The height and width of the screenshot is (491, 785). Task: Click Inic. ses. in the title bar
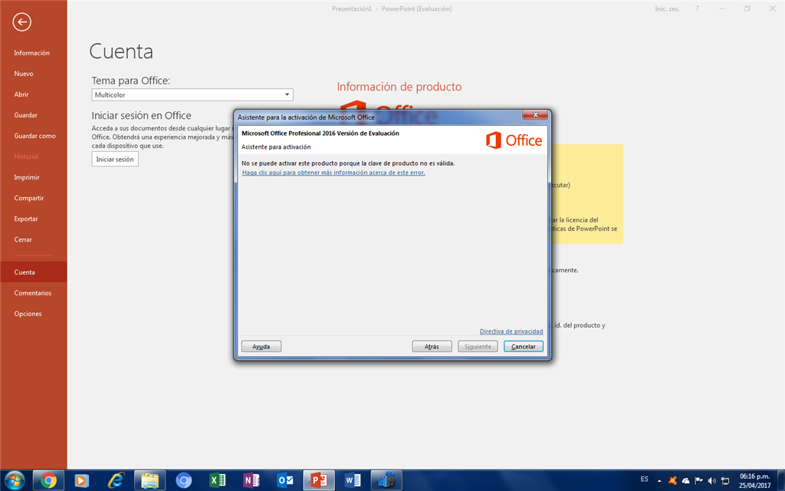pos(667,9)
